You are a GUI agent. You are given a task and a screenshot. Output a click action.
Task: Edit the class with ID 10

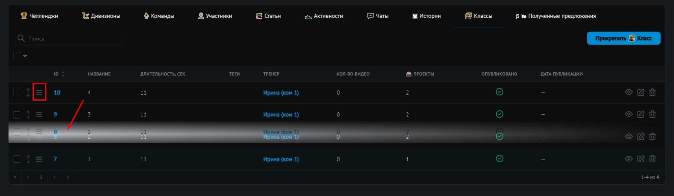point(641,93)
